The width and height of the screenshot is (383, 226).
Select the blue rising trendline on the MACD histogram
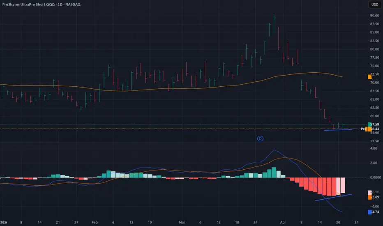coord(333,197)
